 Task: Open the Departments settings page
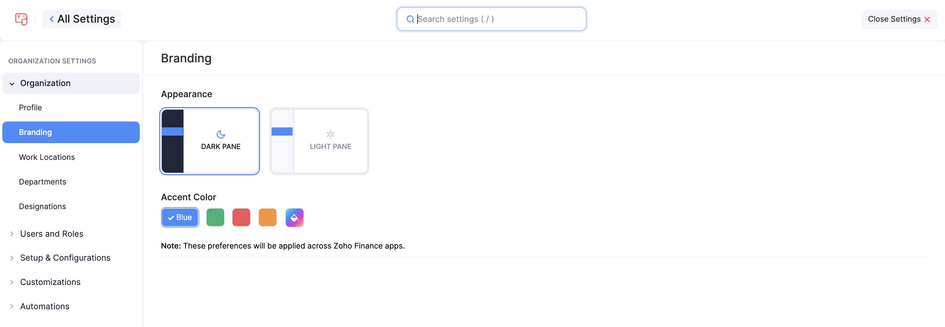[x=42, y=182]
